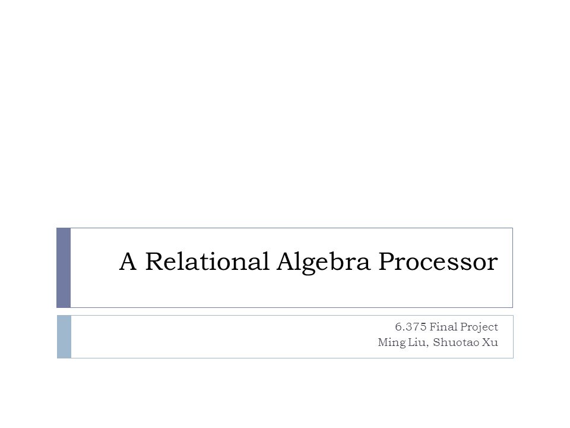Click the leading letter "A" of the title
Viewport: 570px width, 428px height.
(128, 261)
